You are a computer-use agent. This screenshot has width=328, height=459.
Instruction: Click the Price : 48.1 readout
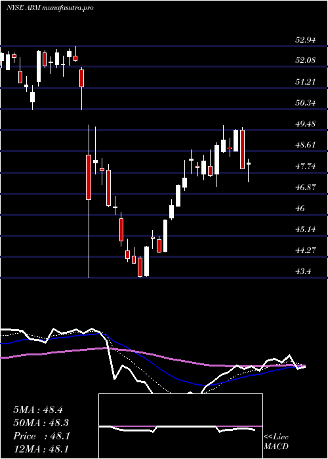click(x=41, y=436)
